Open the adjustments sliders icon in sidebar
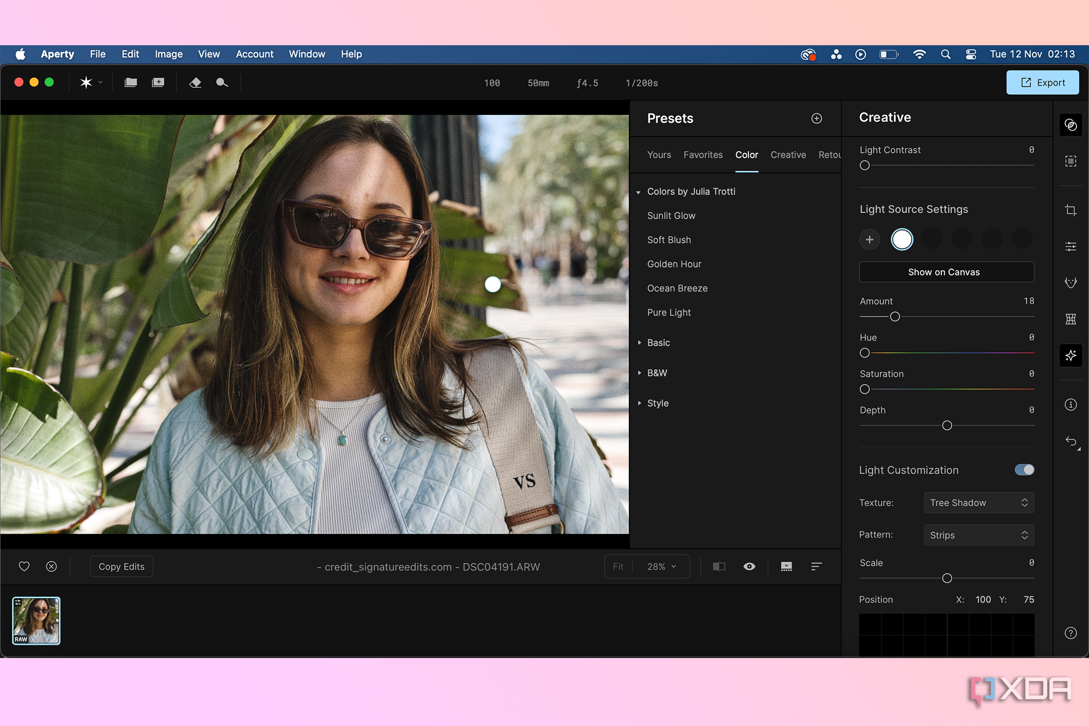Image resolution: width=1089 pixels, height=726 pixels. tap(1071, 246)
